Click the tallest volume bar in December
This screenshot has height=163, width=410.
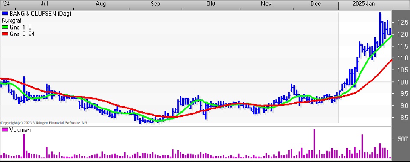(314, 143)
